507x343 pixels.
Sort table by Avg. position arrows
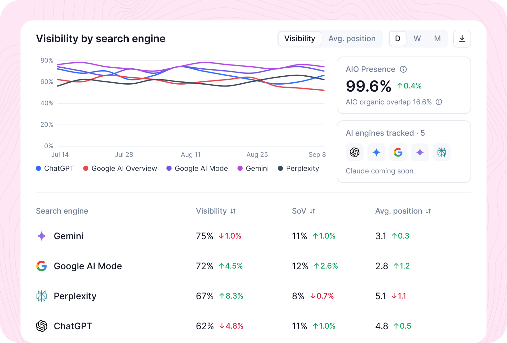(x=428, y=211)
